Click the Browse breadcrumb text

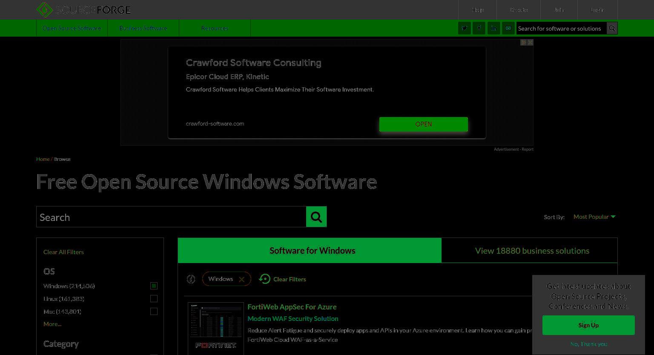click(62, 159)
